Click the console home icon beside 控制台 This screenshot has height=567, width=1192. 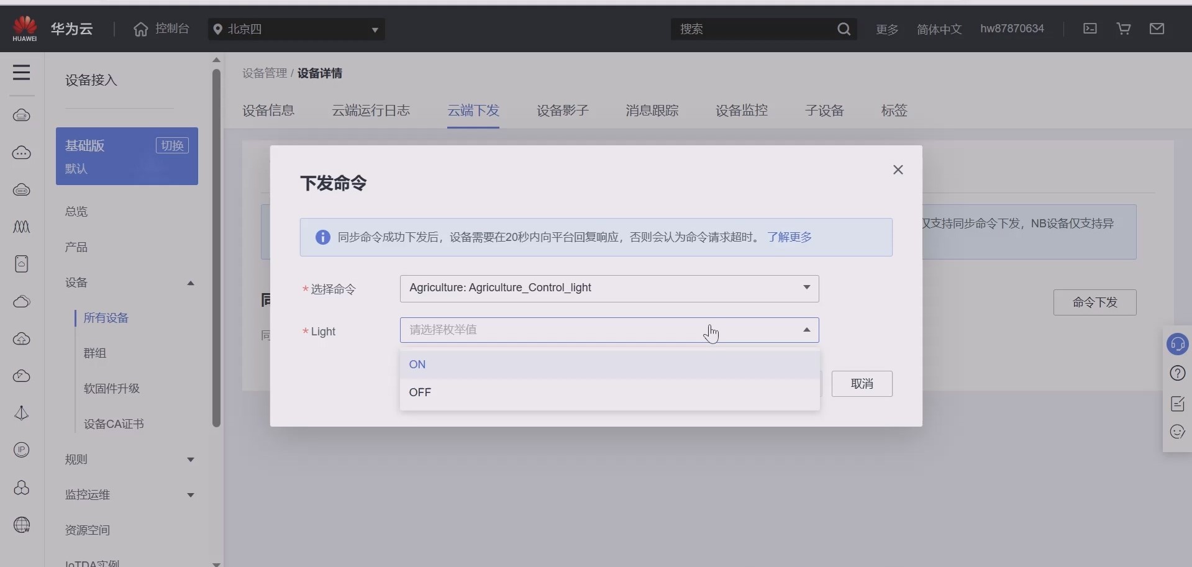[140, 29]
